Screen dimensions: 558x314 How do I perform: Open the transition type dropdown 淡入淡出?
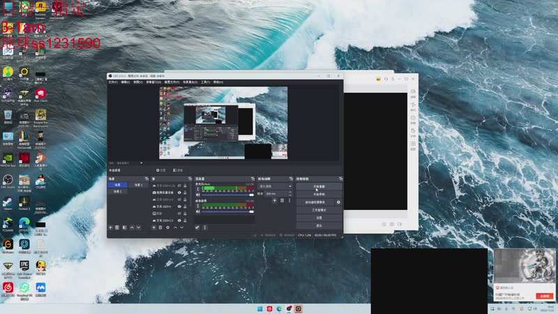click(275, 186)
